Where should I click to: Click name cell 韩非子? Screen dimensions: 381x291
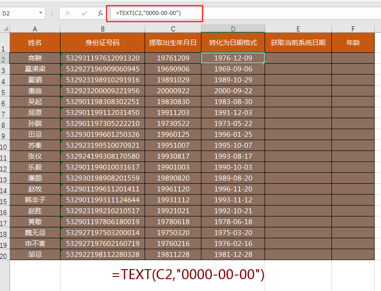tap(35, 200)
